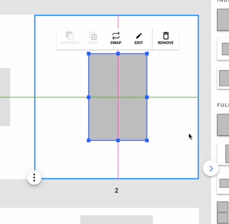This screenshot has width=229, height=224.
Task: Click the bottom-right corner handle of placeholder
Action: click(x=147, y=141)
